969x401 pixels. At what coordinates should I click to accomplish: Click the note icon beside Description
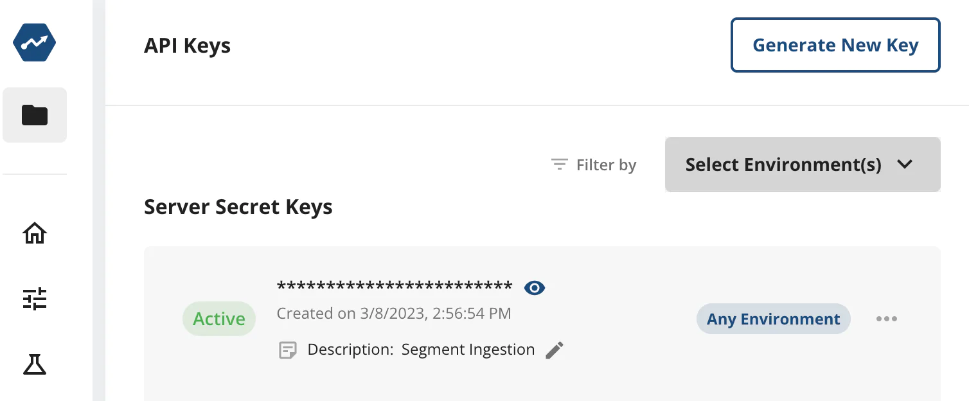tap(288, 350)
